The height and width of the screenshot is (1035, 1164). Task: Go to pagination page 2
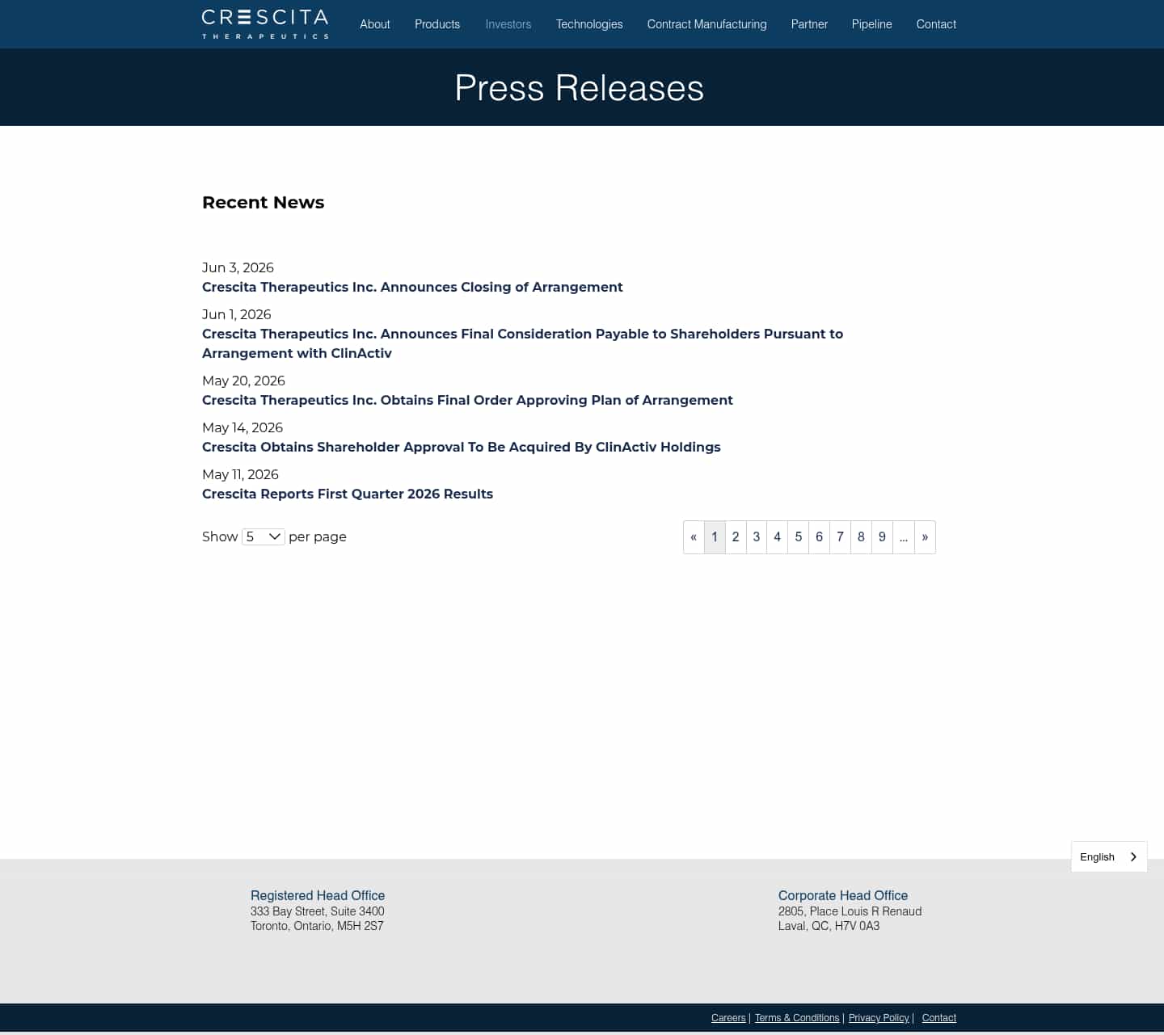tap(736, 537)
